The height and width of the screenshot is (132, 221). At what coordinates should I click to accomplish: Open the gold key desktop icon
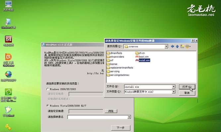click(8, 127)
